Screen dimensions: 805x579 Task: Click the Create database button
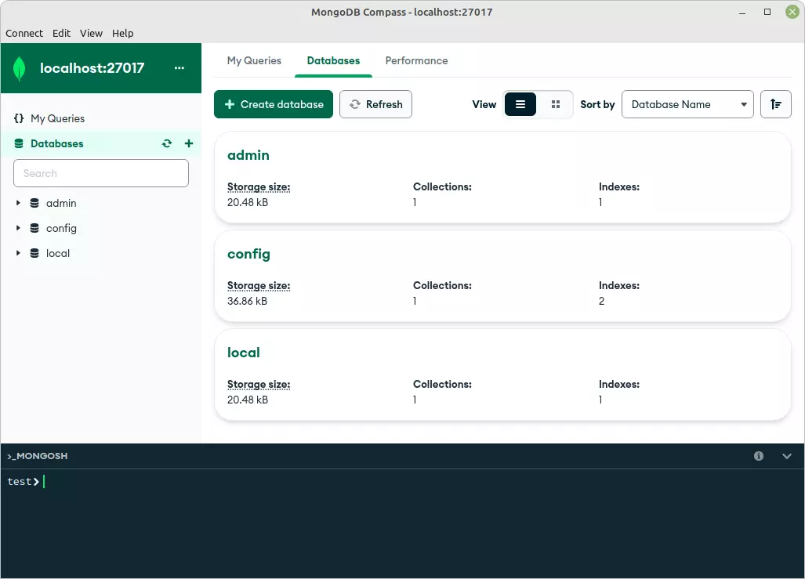pyautogui.click(x=273, y=105)
